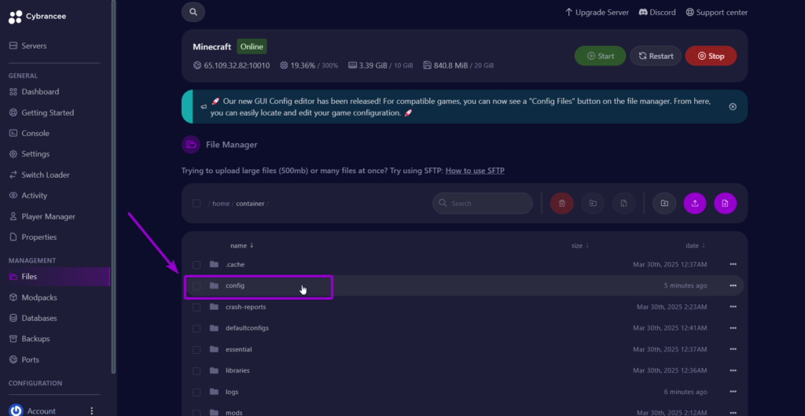Click the container breadcrumb path segment
Viewport: 805px width, 416px height.
point(250,204)
